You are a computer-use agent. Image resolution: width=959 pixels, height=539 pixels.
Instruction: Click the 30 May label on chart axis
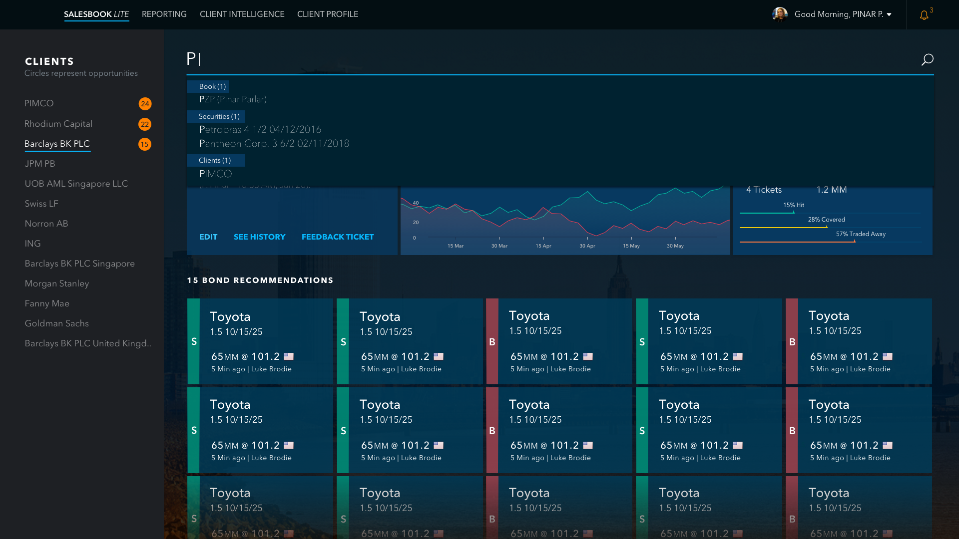click(x=675, y=246)
